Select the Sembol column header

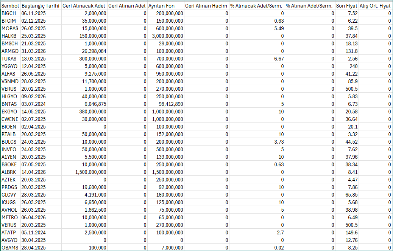tap(10, 6)
